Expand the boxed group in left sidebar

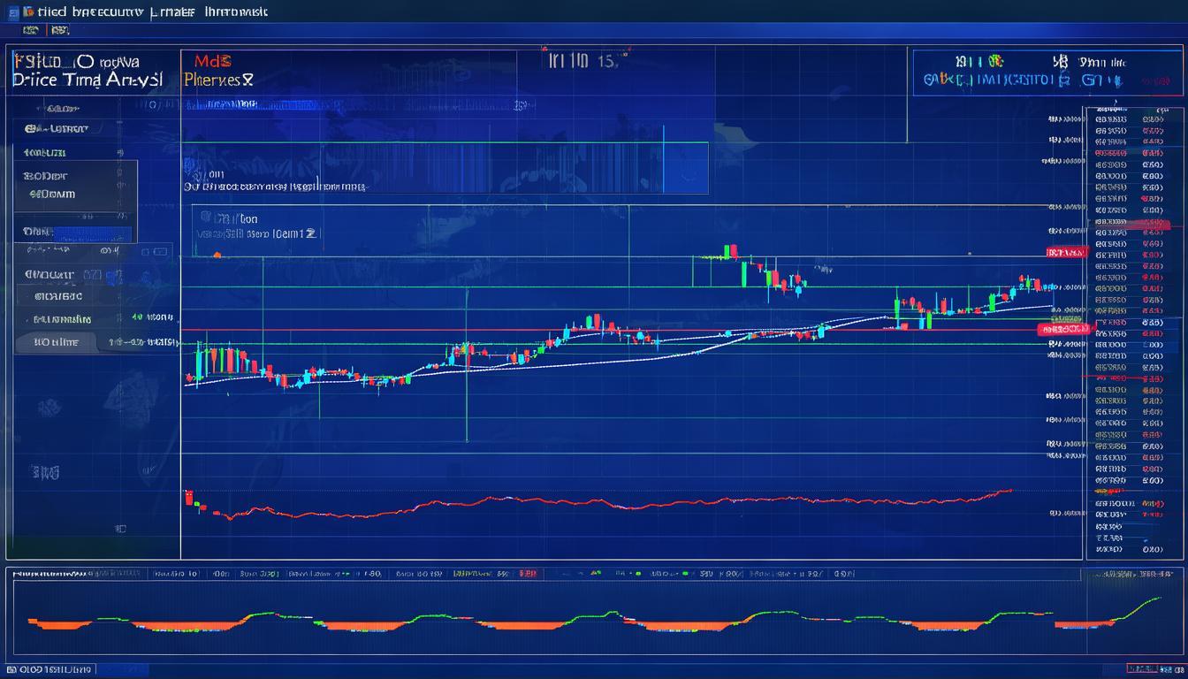(x=75, y=186)
